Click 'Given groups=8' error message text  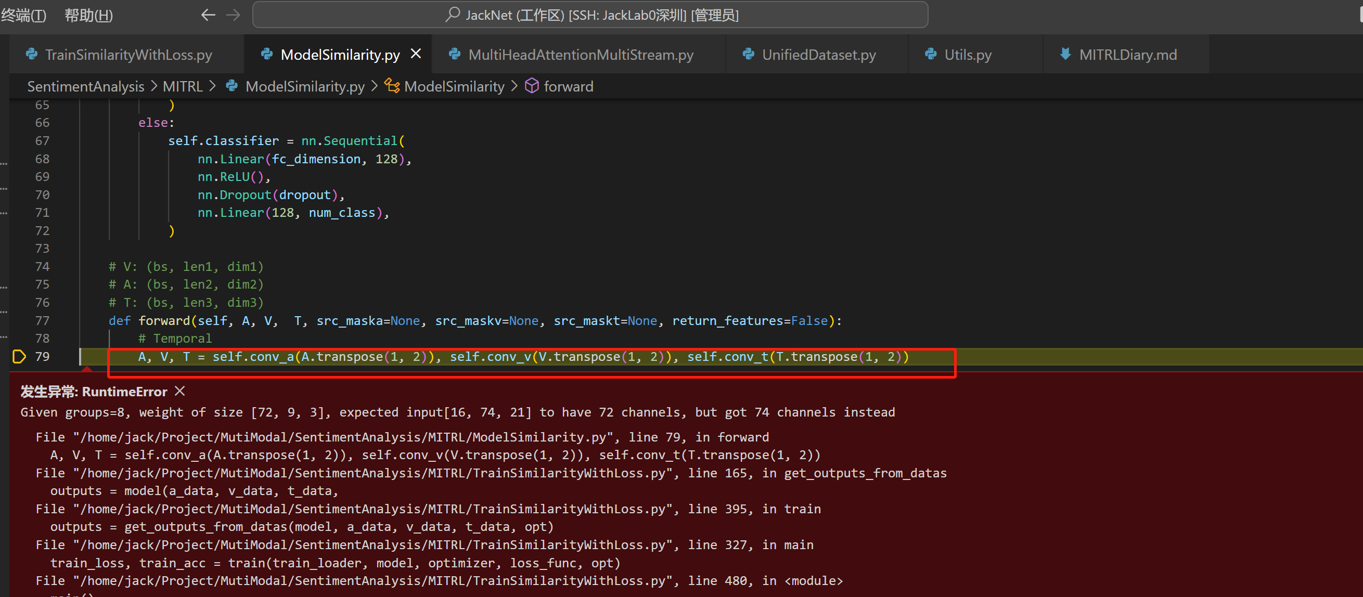click(x=458, y=412)
